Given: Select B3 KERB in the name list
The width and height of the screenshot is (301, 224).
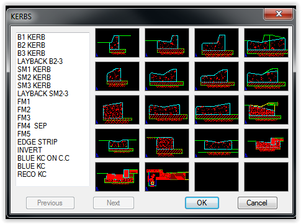Looking at the screenshot, I should point(31,53).
